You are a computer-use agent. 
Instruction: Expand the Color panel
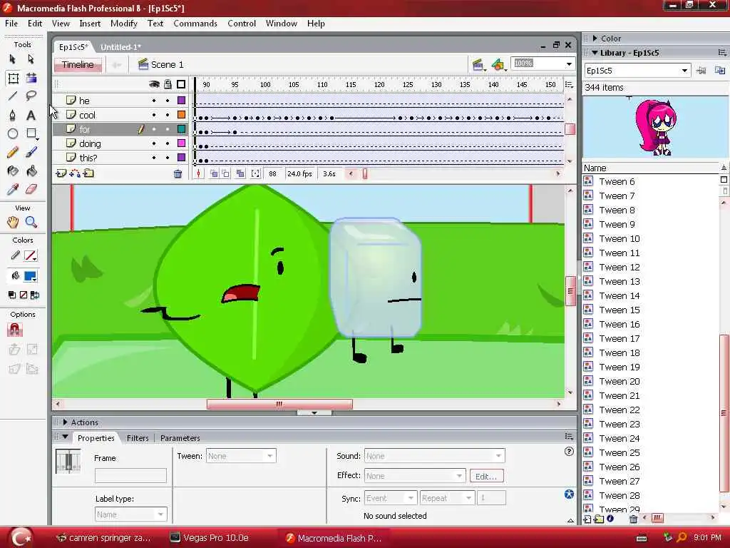point(595,39)
